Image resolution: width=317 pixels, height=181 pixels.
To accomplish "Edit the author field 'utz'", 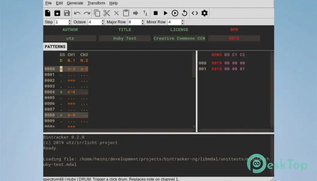I will tap(70, 38).
